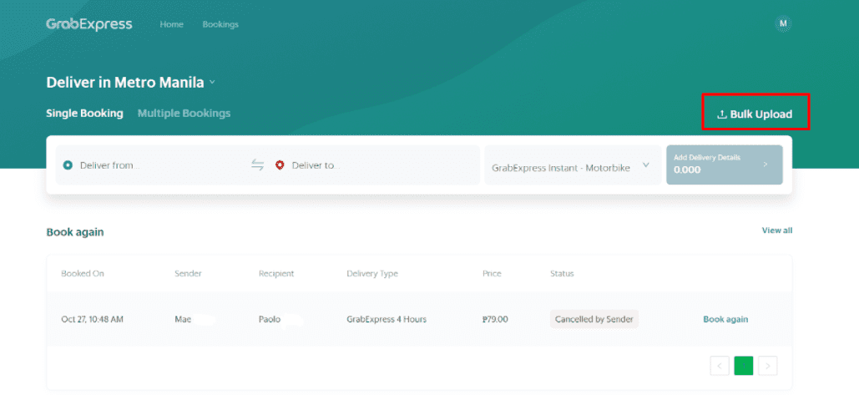Click sender name Mae
Viewport: 859px width, 395px height.
tap(183, 319)
